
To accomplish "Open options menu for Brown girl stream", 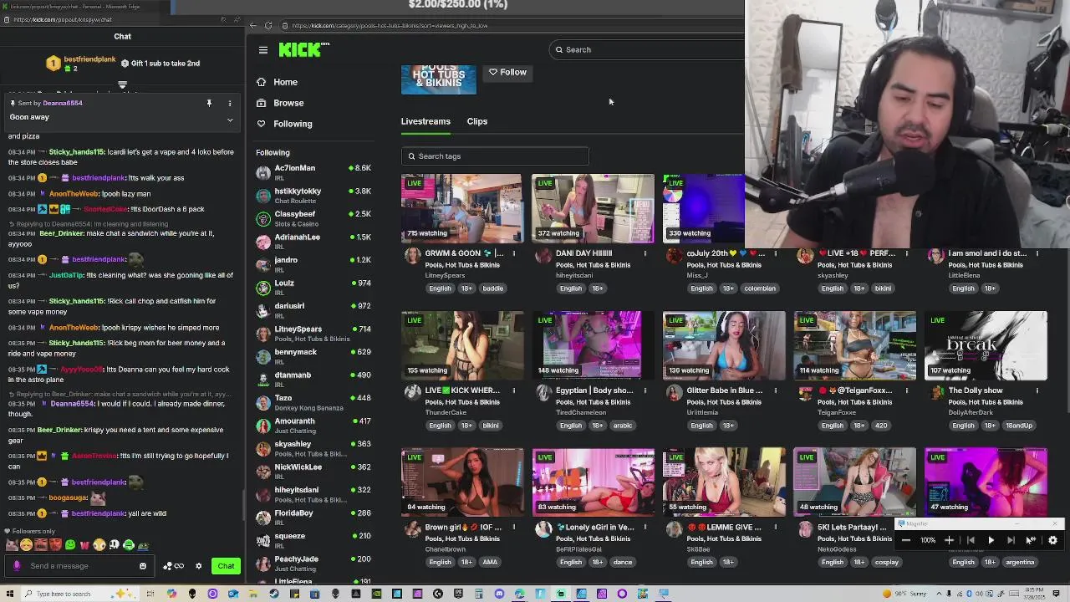I will pyautogui.click(x=514, y=528).
